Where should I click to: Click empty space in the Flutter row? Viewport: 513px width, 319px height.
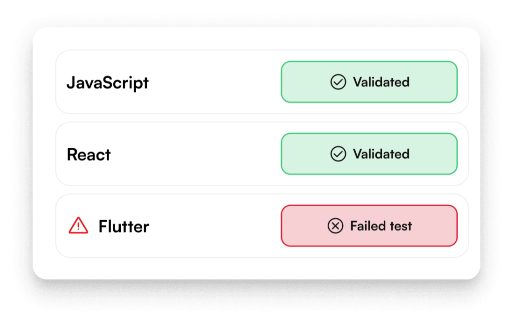tap(215, 226)
